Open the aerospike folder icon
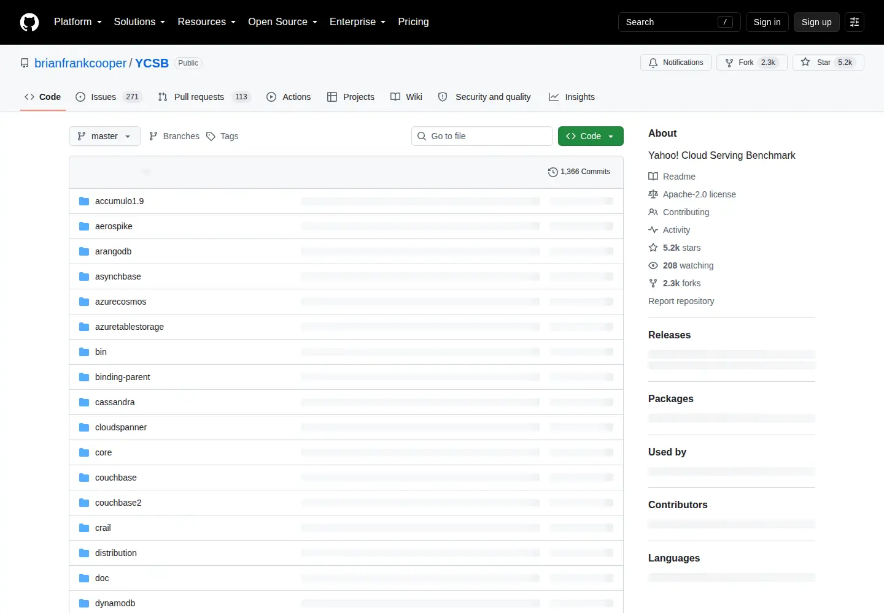The image size is (884, 613). (84, 226)
